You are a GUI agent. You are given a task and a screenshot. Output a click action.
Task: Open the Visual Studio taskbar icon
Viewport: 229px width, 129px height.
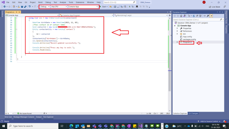(x=140, y=126)
